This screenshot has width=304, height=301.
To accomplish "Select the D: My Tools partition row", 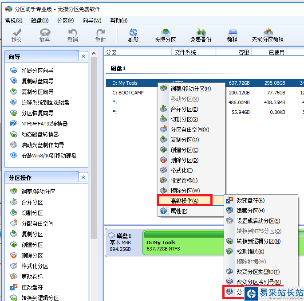I will pos(205,83).
